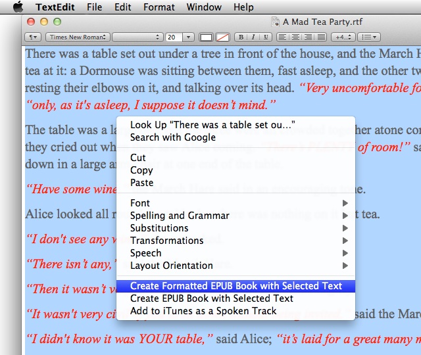The height and width of the screenshot is (355, 421).
Task: Center align the text
Action: pyautogui.click(x=295, y=37)
